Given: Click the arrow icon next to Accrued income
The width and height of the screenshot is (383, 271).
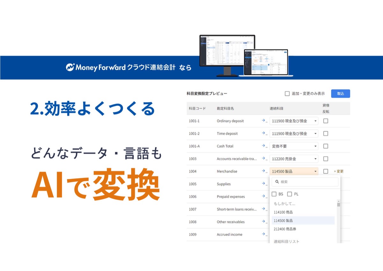Looking at the screenshot, I should [264, 234].
